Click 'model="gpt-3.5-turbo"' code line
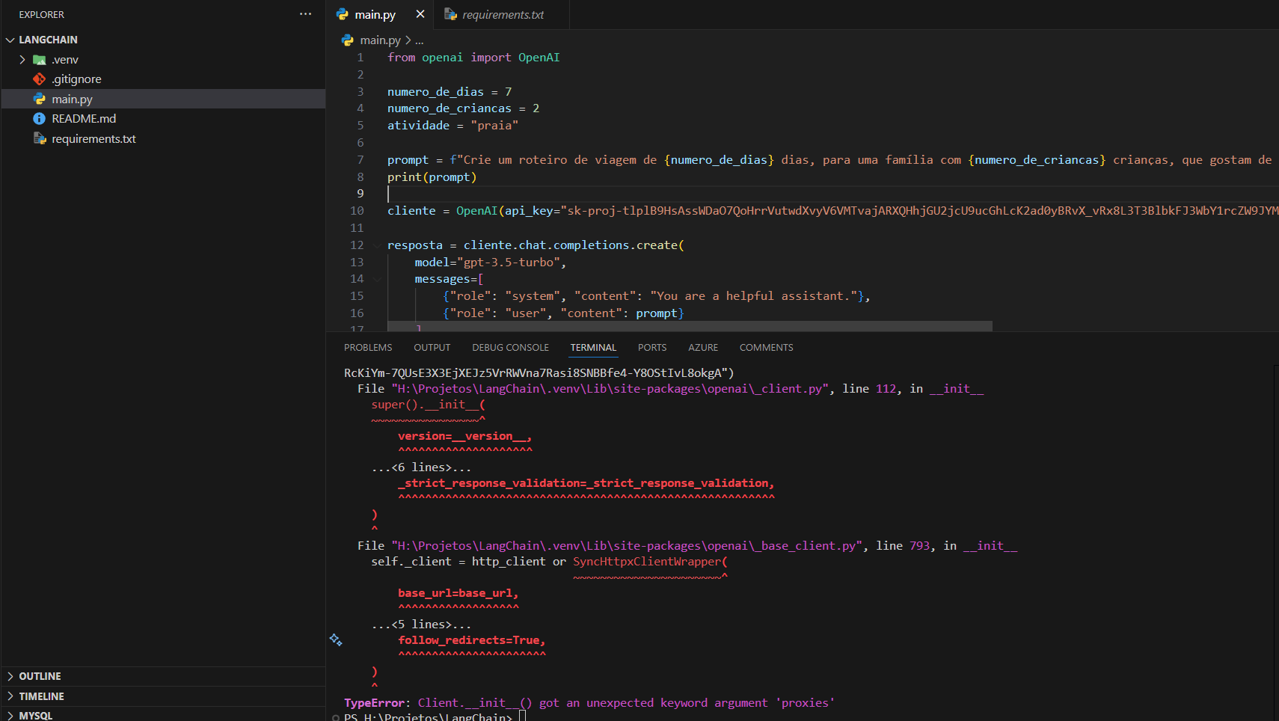 490,263
